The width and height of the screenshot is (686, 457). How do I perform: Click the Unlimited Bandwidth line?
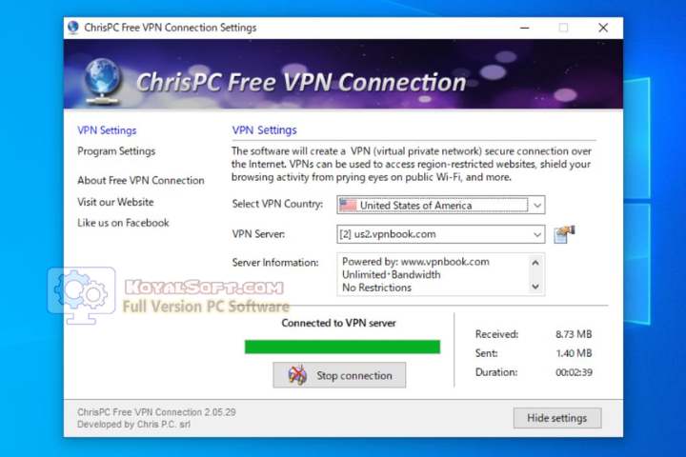click(x=392, y=274)
